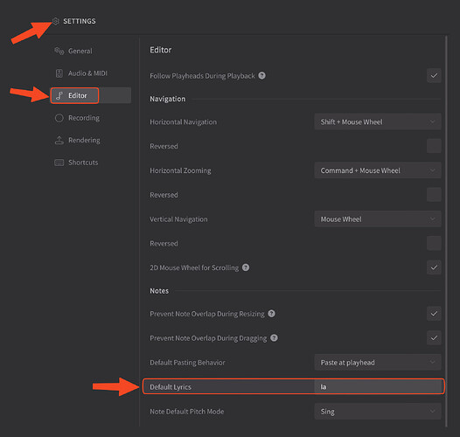The image size is (460, 437).
Task: Click the Editor music note icon
Action: pos(59,95)
